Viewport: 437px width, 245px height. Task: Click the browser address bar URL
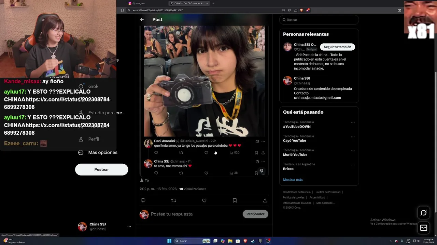(158, 10)
